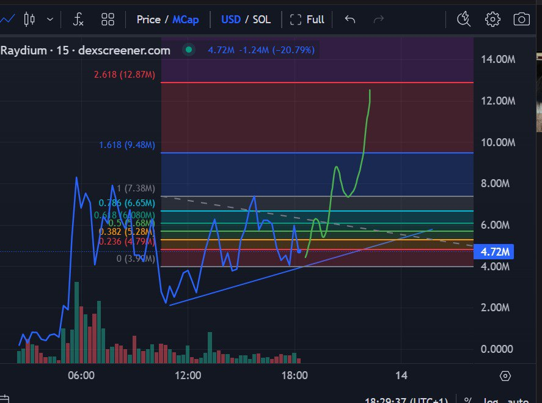The height and width of the screenshot is (403, 542).
Task: Click the 12.00M price axis label
Action: pos(498,101)
